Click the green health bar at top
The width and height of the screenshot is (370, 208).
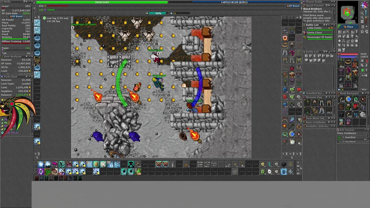(102, 2)
